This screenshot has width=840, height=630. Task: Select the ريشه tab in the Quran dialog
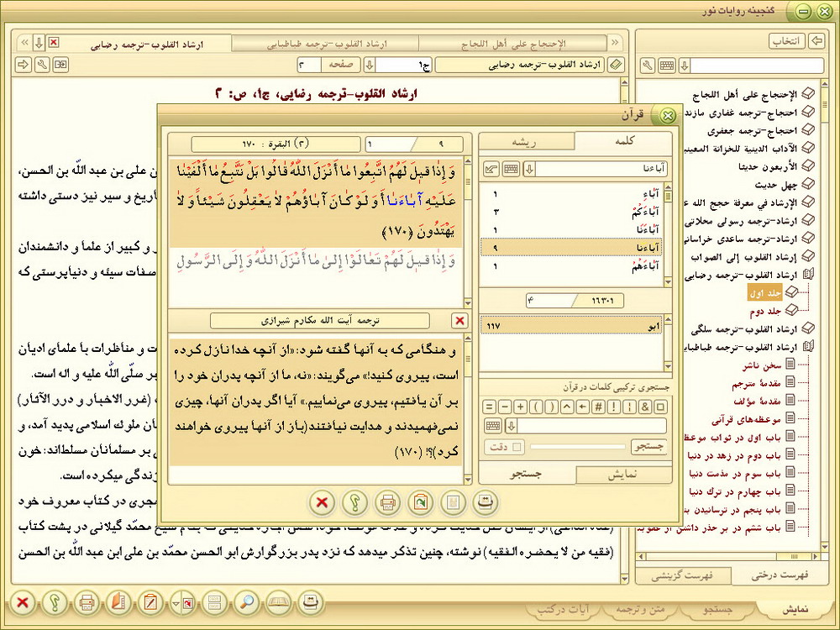point(525,141)
